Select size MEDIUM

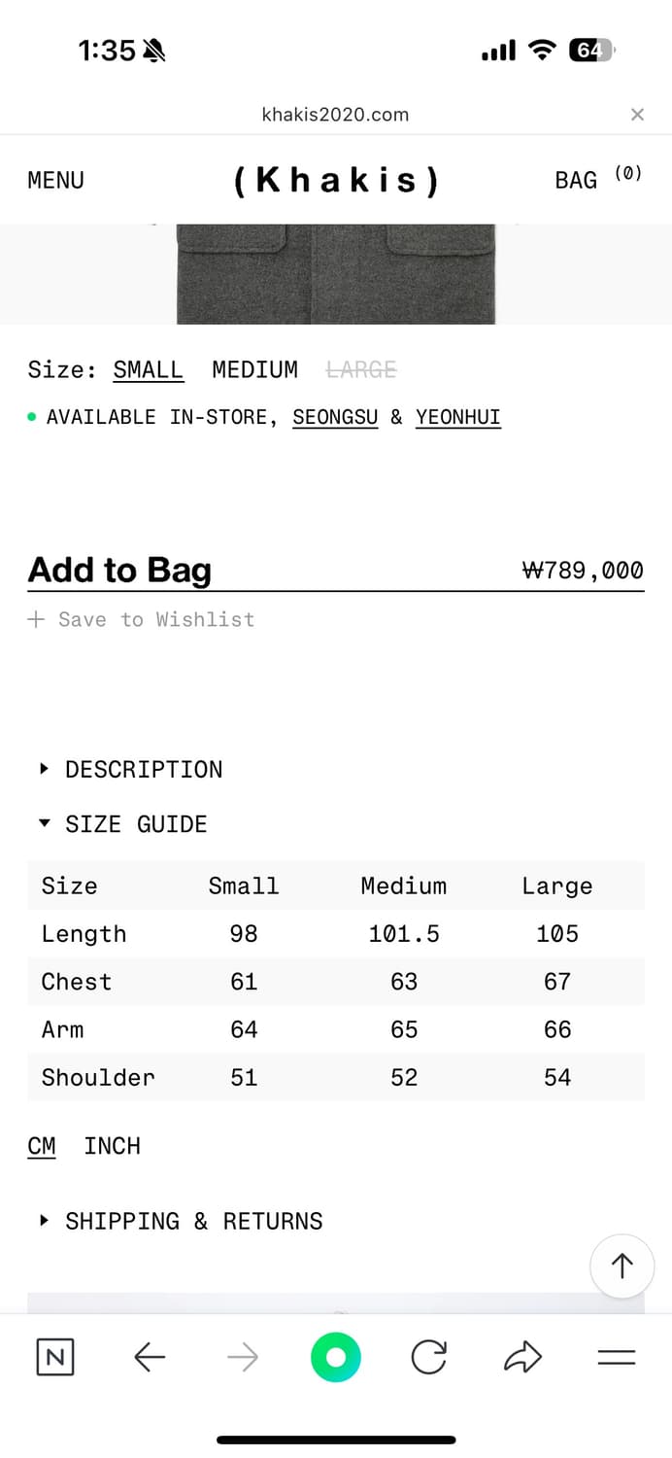(254, 369)
